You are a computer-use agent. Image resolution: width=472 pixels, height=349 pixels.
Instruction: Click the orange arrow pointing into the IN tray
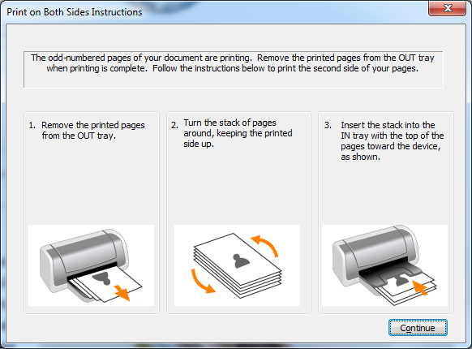419,287
